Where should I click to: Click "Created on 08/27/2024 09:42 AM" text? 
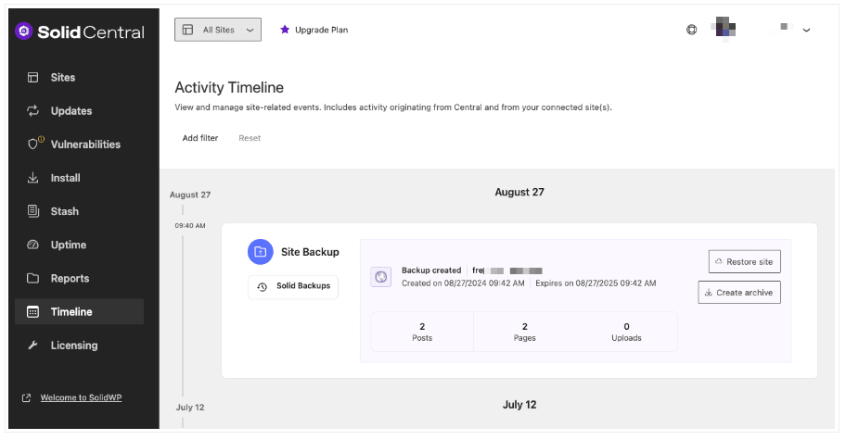[463, 283]
